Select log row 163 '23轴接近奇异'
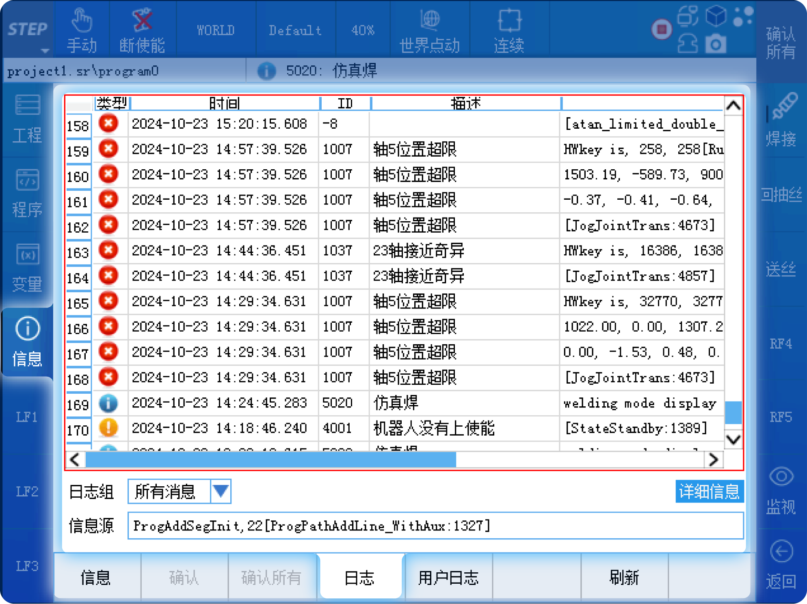Viewport: 807px width, 604px height. pos(419,251)
